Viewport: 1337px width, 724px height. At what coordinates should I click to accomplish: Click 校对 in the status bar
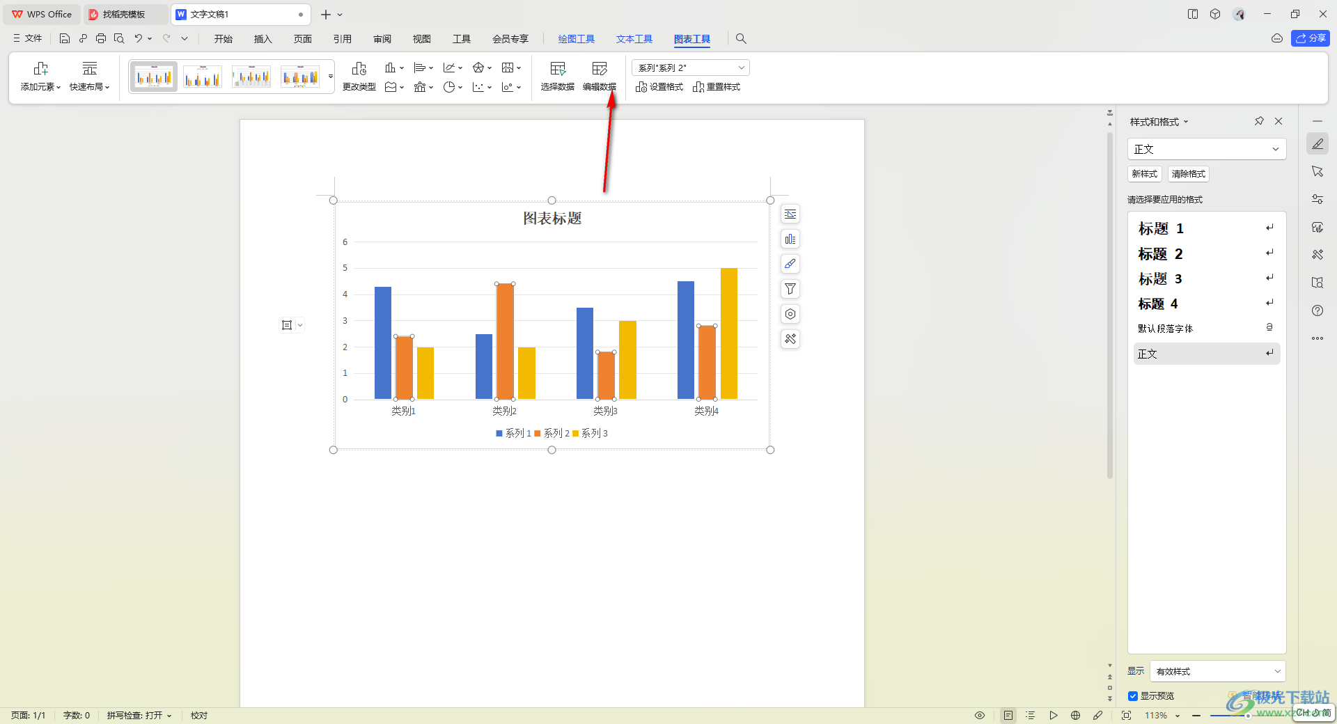(x=199, y=716)
